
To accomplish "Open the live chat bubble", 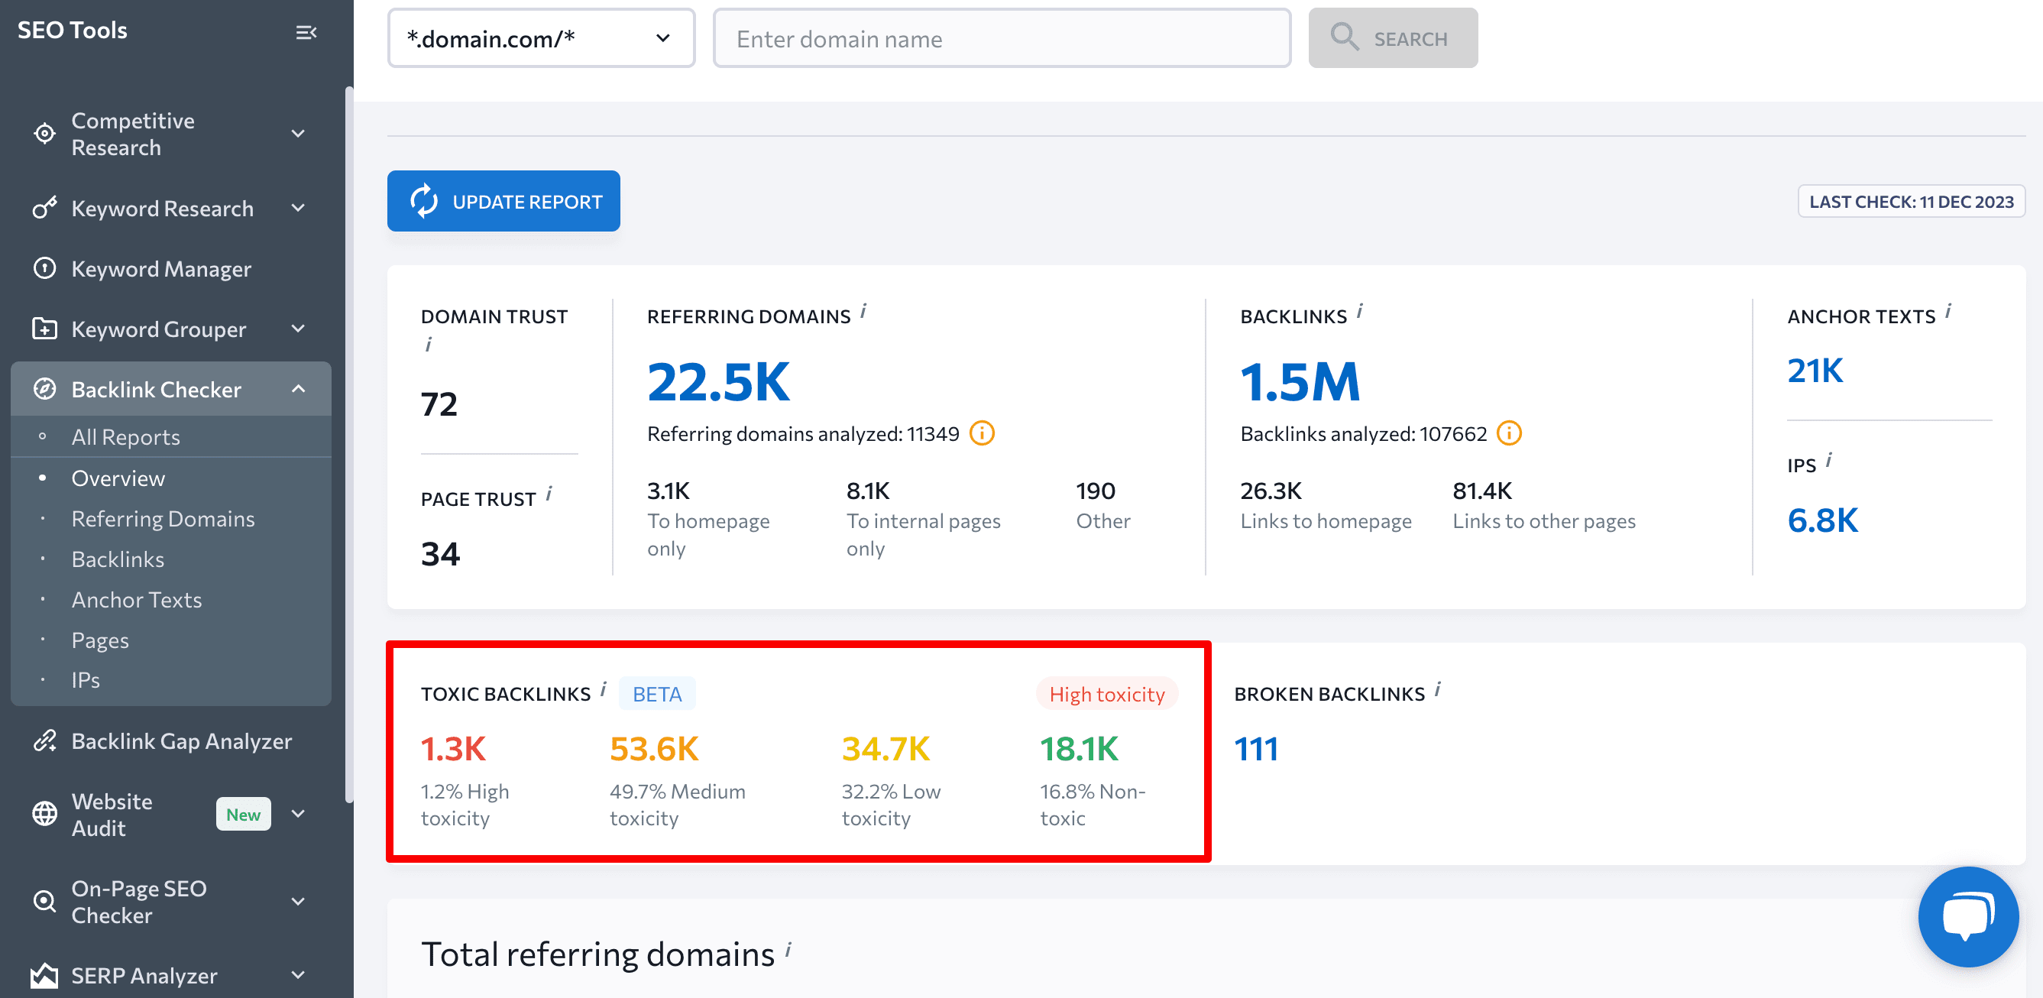I will coord(1967,916).
